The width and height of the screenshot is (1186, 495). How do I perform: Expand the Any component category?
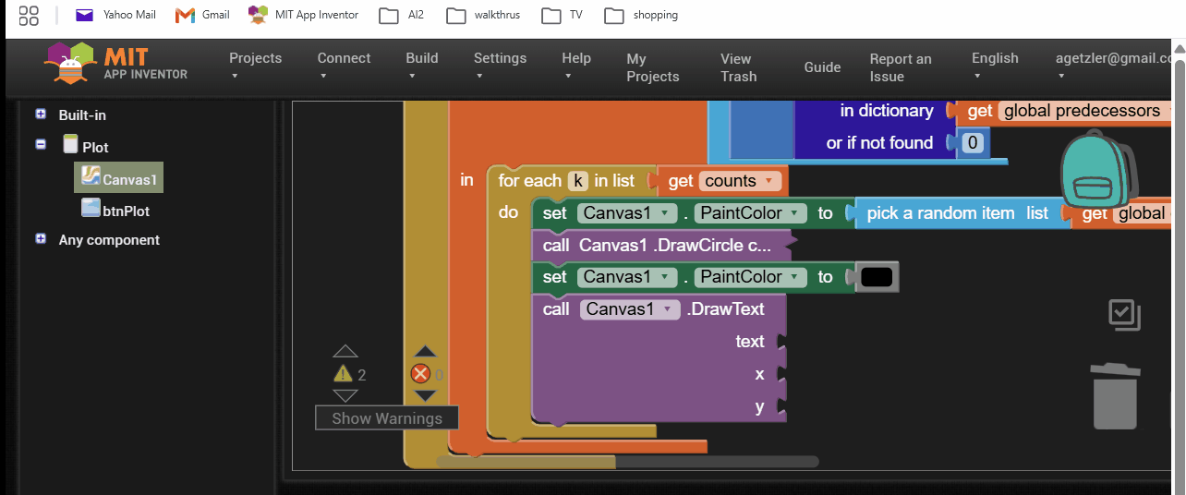pyautogui.click(x=41, y=238)
